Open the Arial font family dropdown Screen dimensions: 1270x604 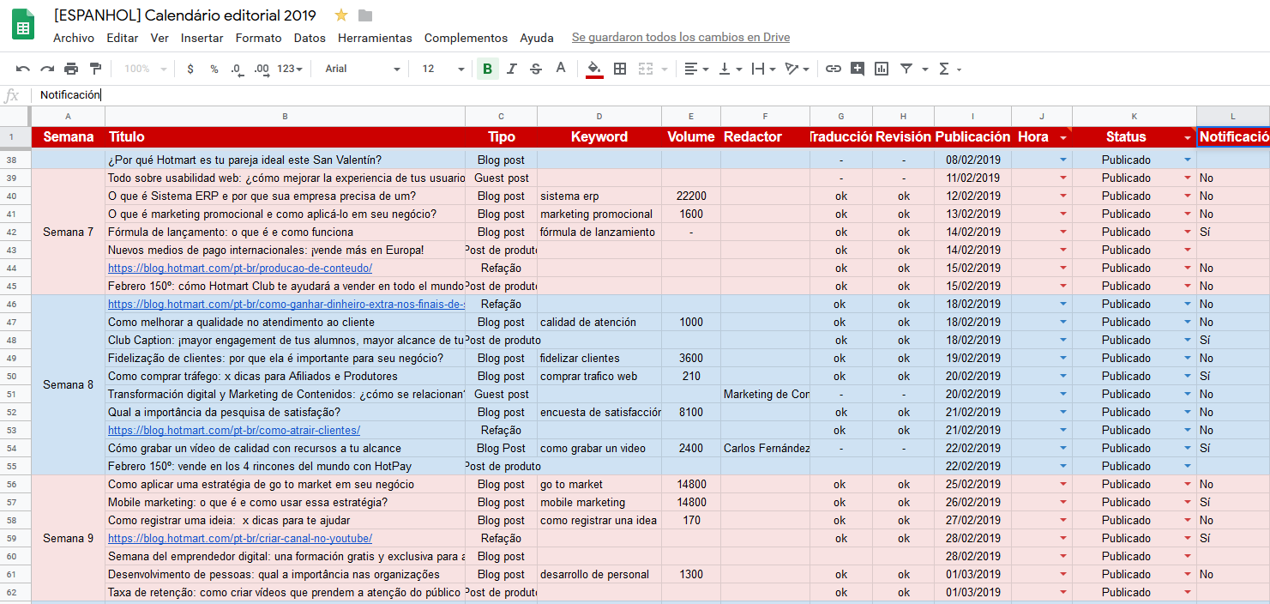[363, 69]
